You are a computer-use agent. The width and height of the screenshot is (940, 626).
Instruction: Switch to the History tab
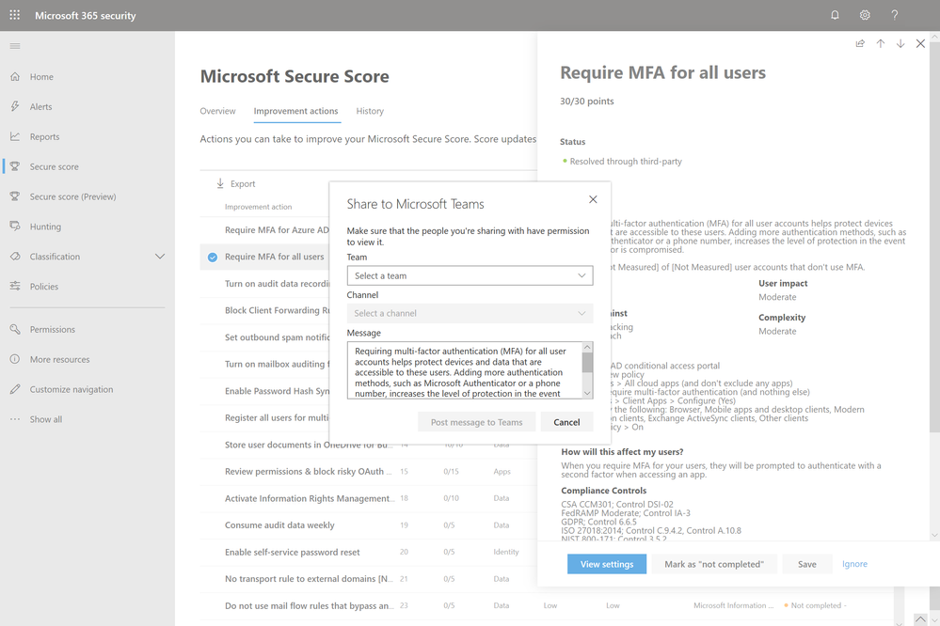point(370,111)
